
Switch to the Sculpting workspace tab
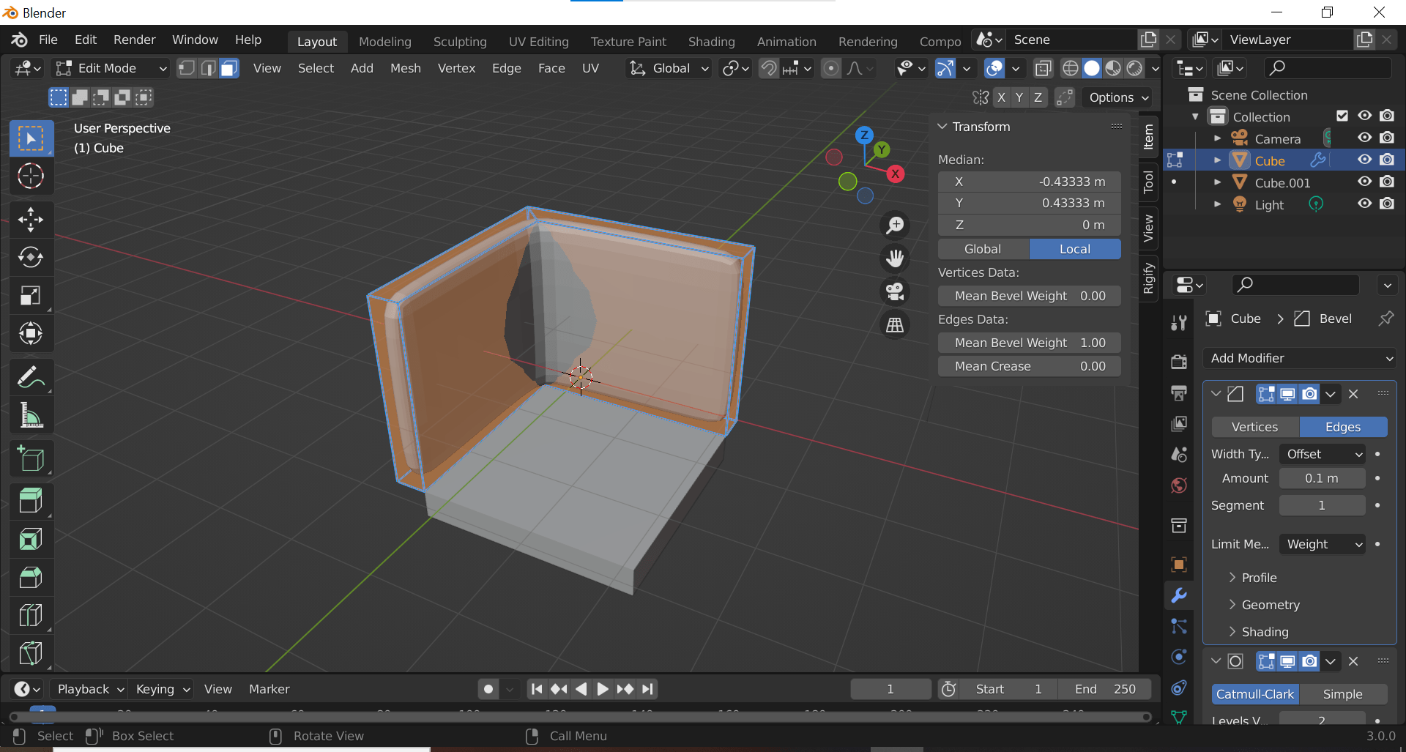tap(459, 42)
